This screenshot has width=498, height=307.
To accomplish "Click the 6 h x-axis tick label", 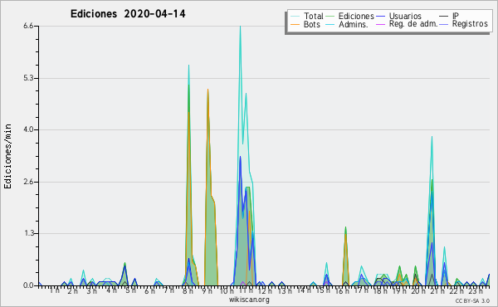I will 149,290.
